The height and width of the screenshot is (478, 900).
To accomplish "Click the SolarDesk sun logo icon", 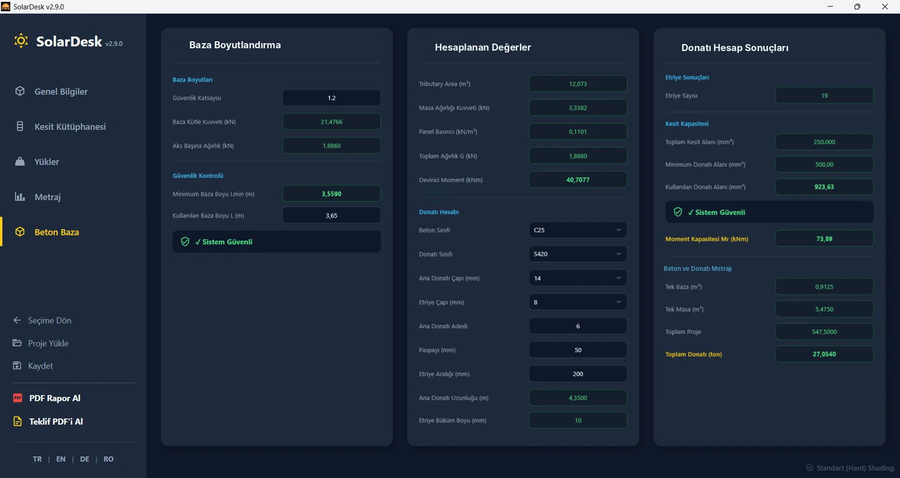I will pyautogui.click(x=21, y=40).
